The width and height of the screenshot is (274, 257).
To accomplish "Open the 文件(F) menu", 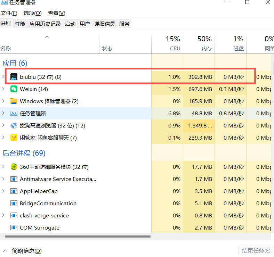I will 9,13.
